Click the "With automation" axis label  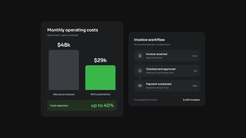[100, 94]
